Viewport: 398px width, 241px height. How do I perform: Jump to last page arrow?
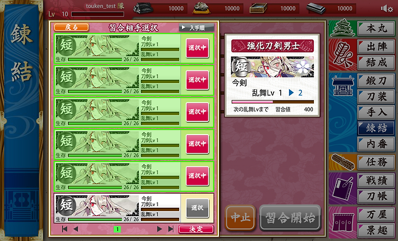click(171, 229)
